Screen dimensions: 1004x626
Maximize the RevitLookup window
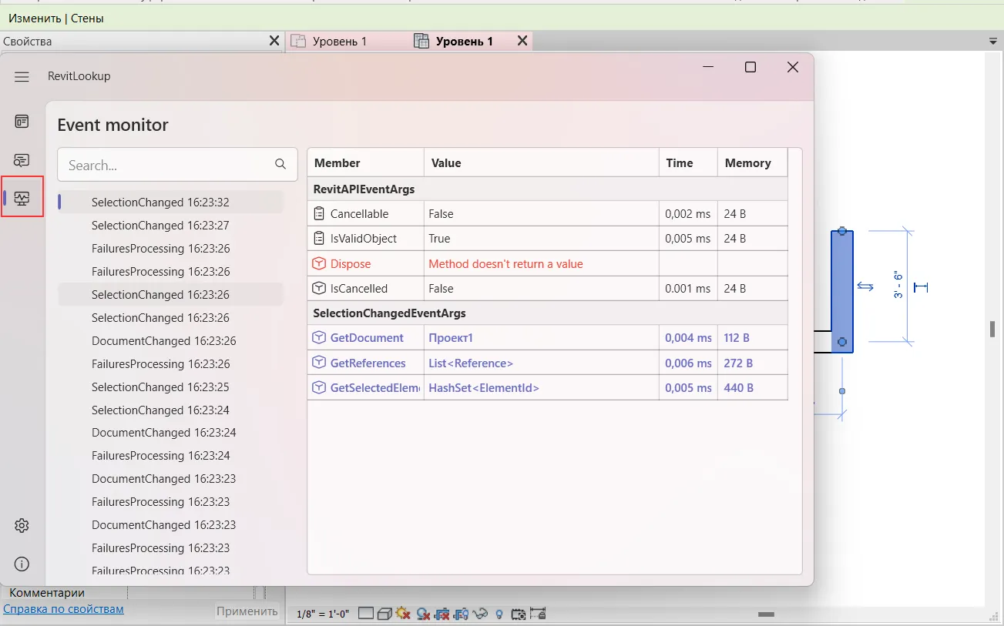pos(750,67)
